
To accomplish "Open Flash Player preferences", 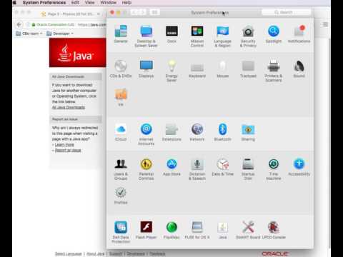I will point(146,230).
